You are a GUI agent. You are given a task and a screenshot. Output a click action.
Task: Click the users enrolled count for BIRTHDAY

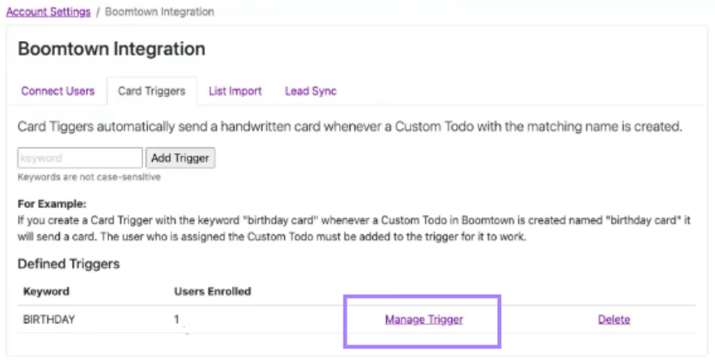[177, 319]
